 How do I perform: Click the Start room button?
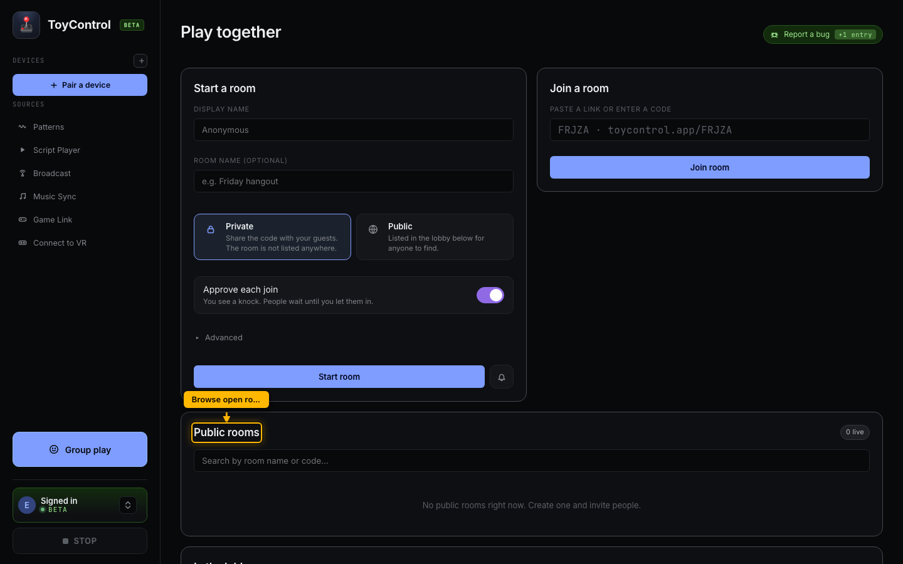coord(339,377)
